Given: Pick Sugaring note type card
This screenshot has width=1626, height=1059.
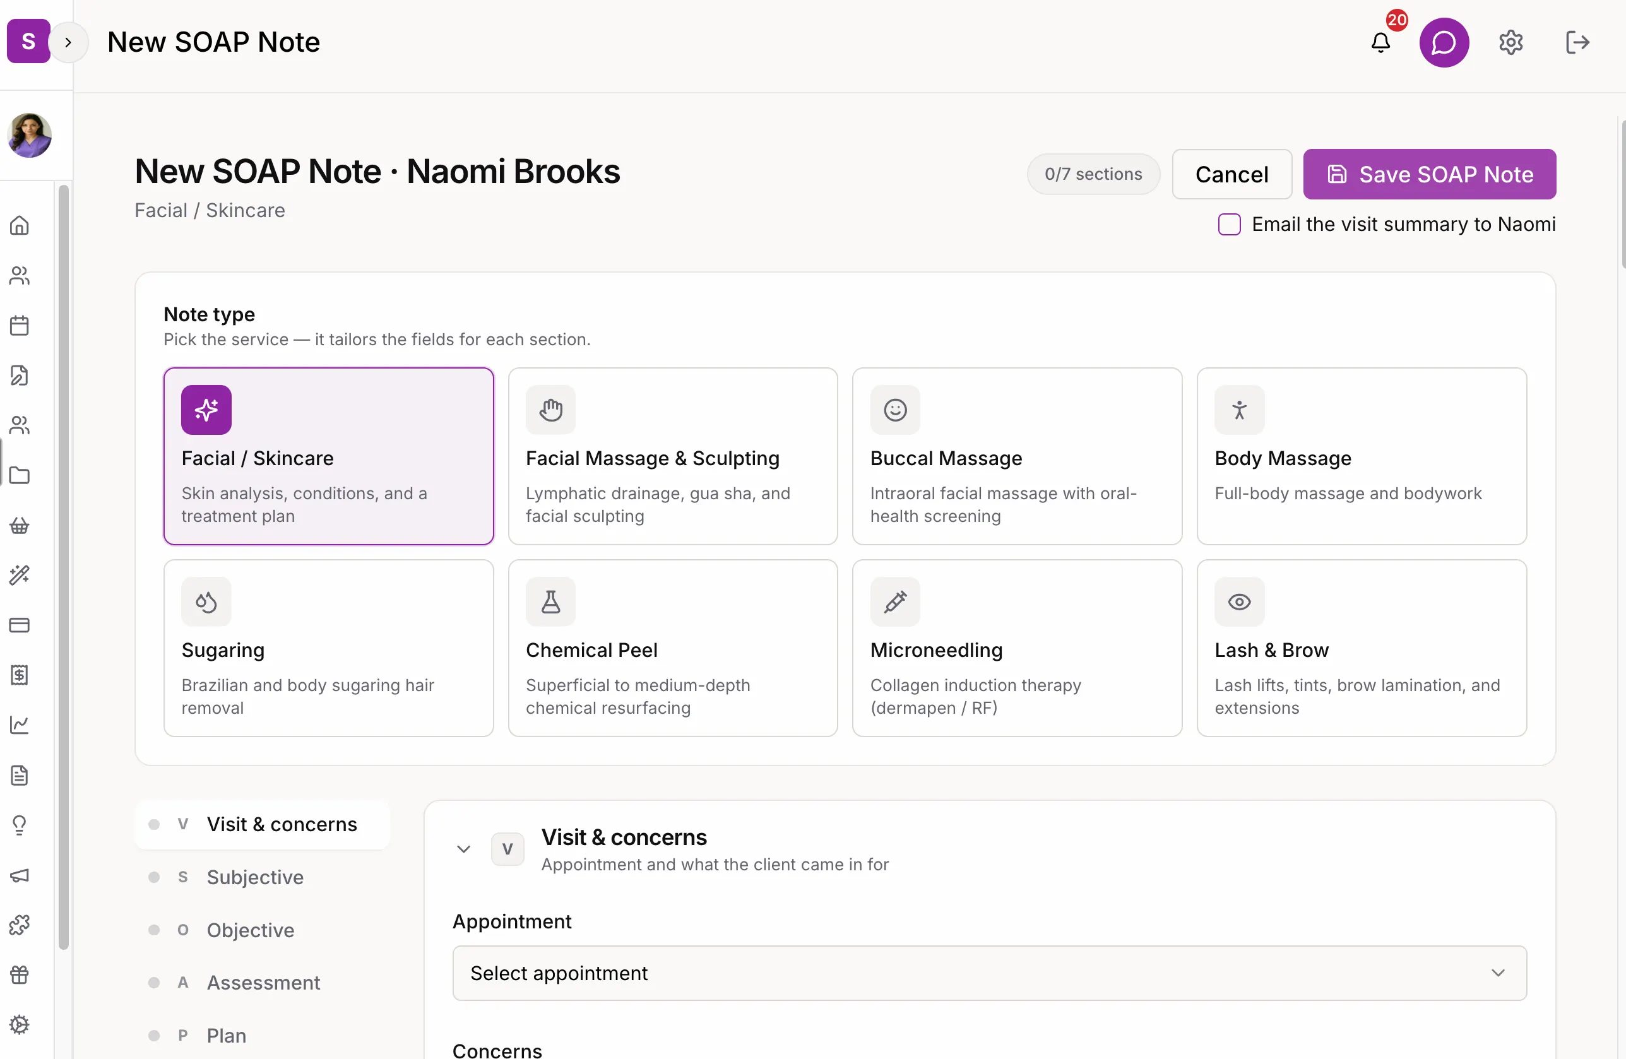Looking at the screenshot, I should (x=329, y=648).
